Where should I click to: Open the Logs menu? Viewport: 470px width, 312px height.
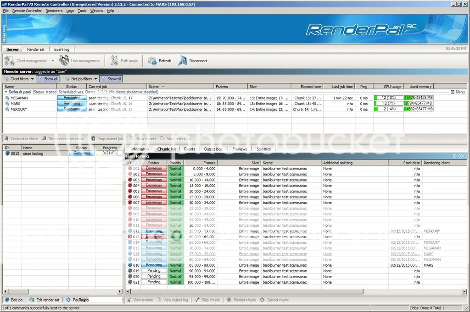70,11
